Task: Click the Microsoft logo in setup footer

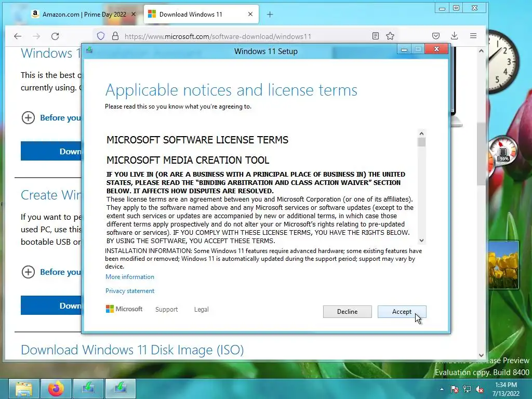Action: point(124,309)
